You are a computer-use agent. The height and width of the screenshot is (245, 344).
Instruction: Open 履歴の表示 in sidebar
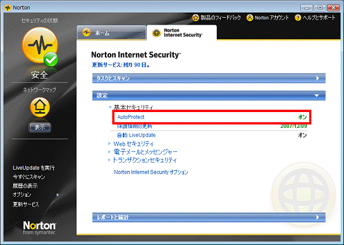[x=25, y=186]
